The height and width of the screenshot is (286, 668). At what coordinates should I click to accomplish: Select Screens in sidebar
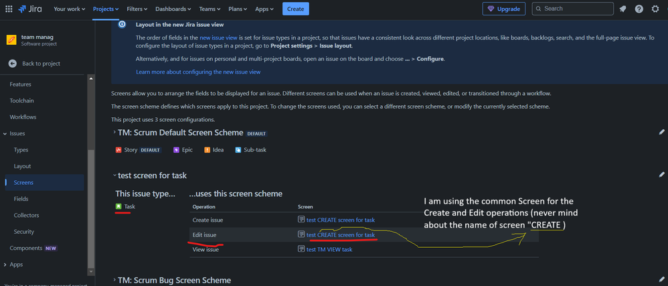point(44,182)
